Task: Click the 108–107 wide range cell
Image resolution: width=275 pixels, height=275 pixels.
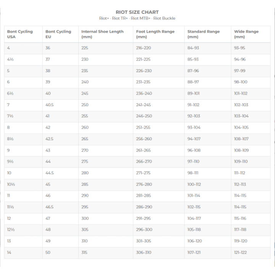Action: (x=251, y=139)
